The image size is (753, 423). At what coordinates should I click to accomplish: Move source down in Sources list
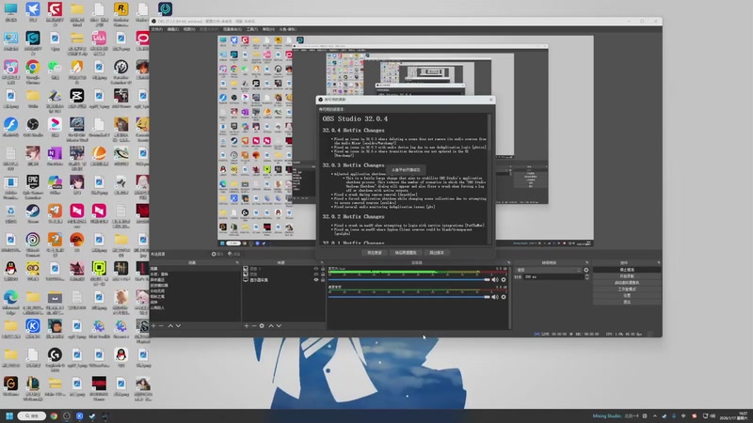279,325
